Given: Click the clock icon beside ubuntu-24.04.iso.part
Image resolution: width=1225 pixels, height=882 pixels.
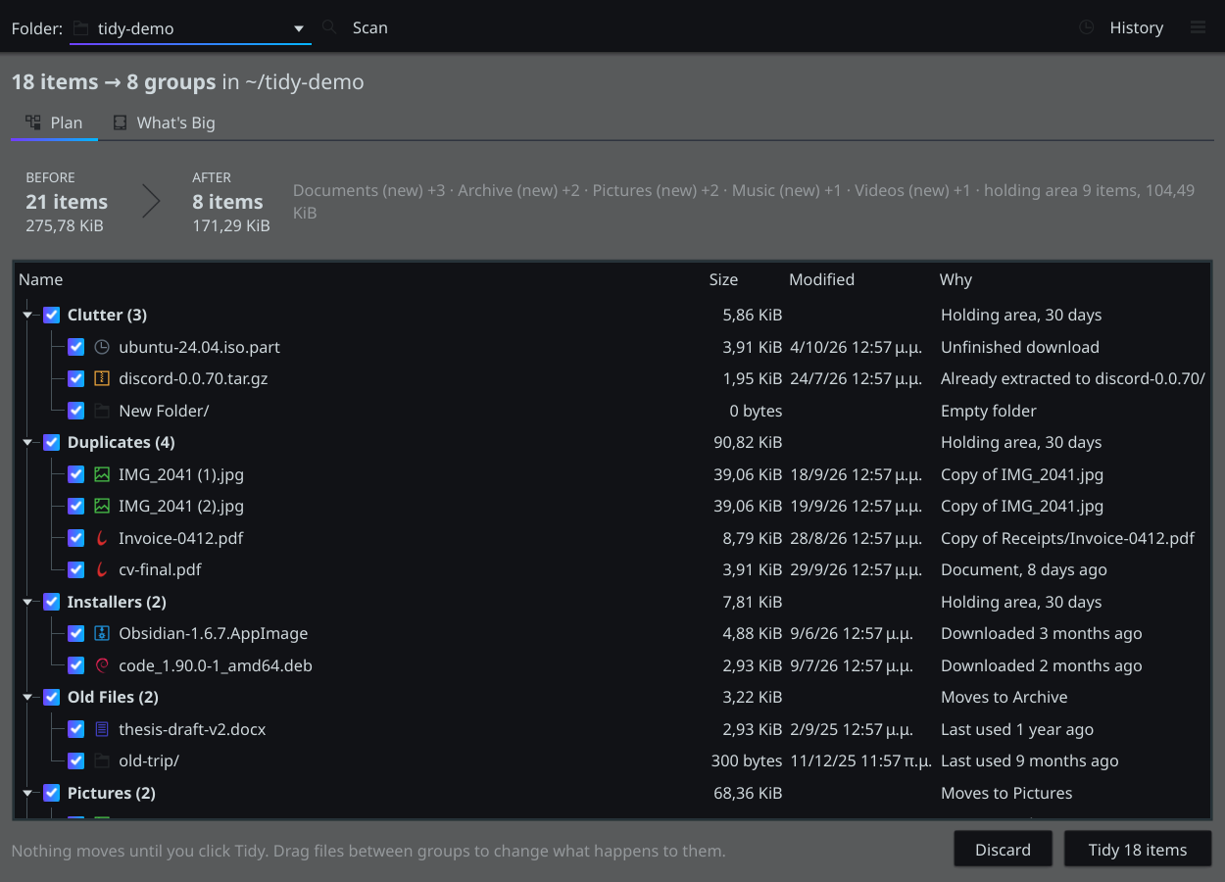Looking at the screenshot, I should click(x=102, y=347).
